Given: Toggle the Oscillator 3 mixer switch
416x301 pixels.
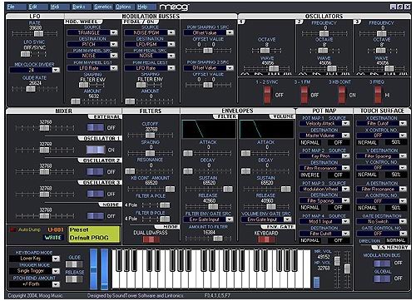Looking at the screenshot, I should tap(96, 194).
